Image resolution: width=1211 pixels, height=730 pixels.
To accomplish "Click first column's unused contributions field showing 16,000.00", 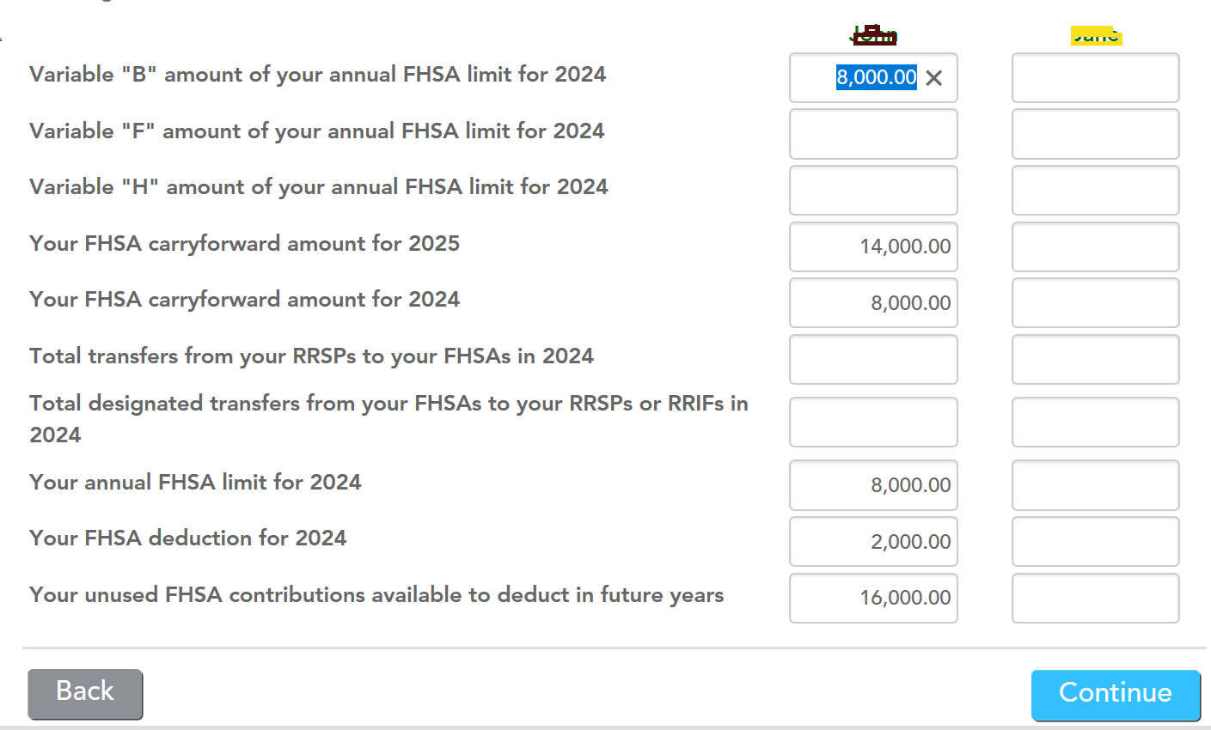I will tap(873, 598).
